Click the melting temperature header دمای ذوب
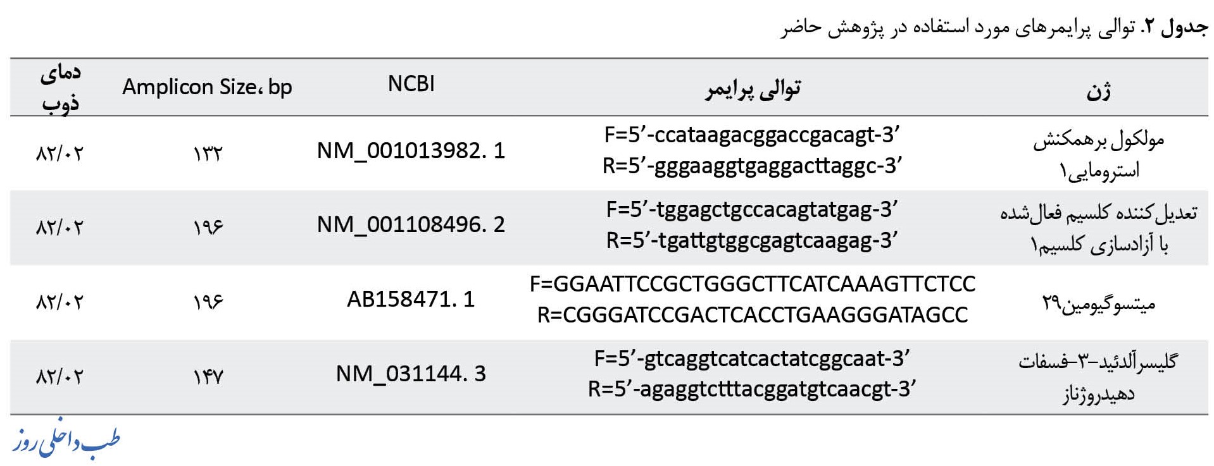The width and height of the screenshot is (1214, 466). pyautogui.click(x=61, y=87)
